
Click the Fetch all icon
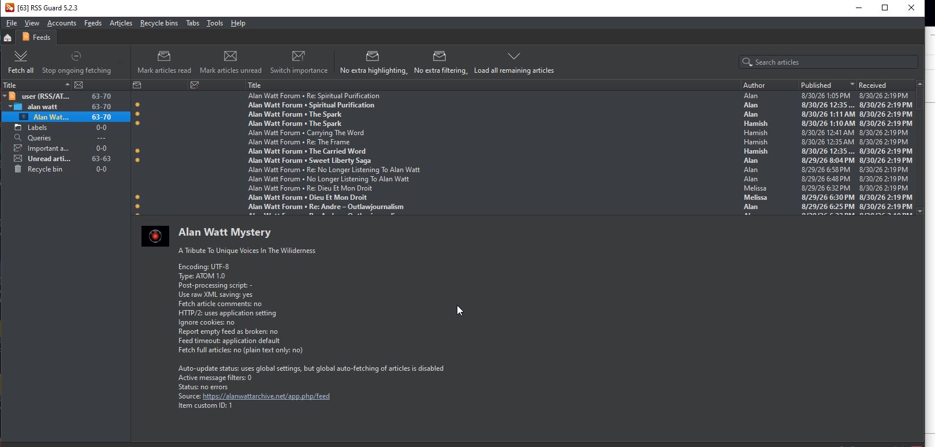tap(21, 56)
